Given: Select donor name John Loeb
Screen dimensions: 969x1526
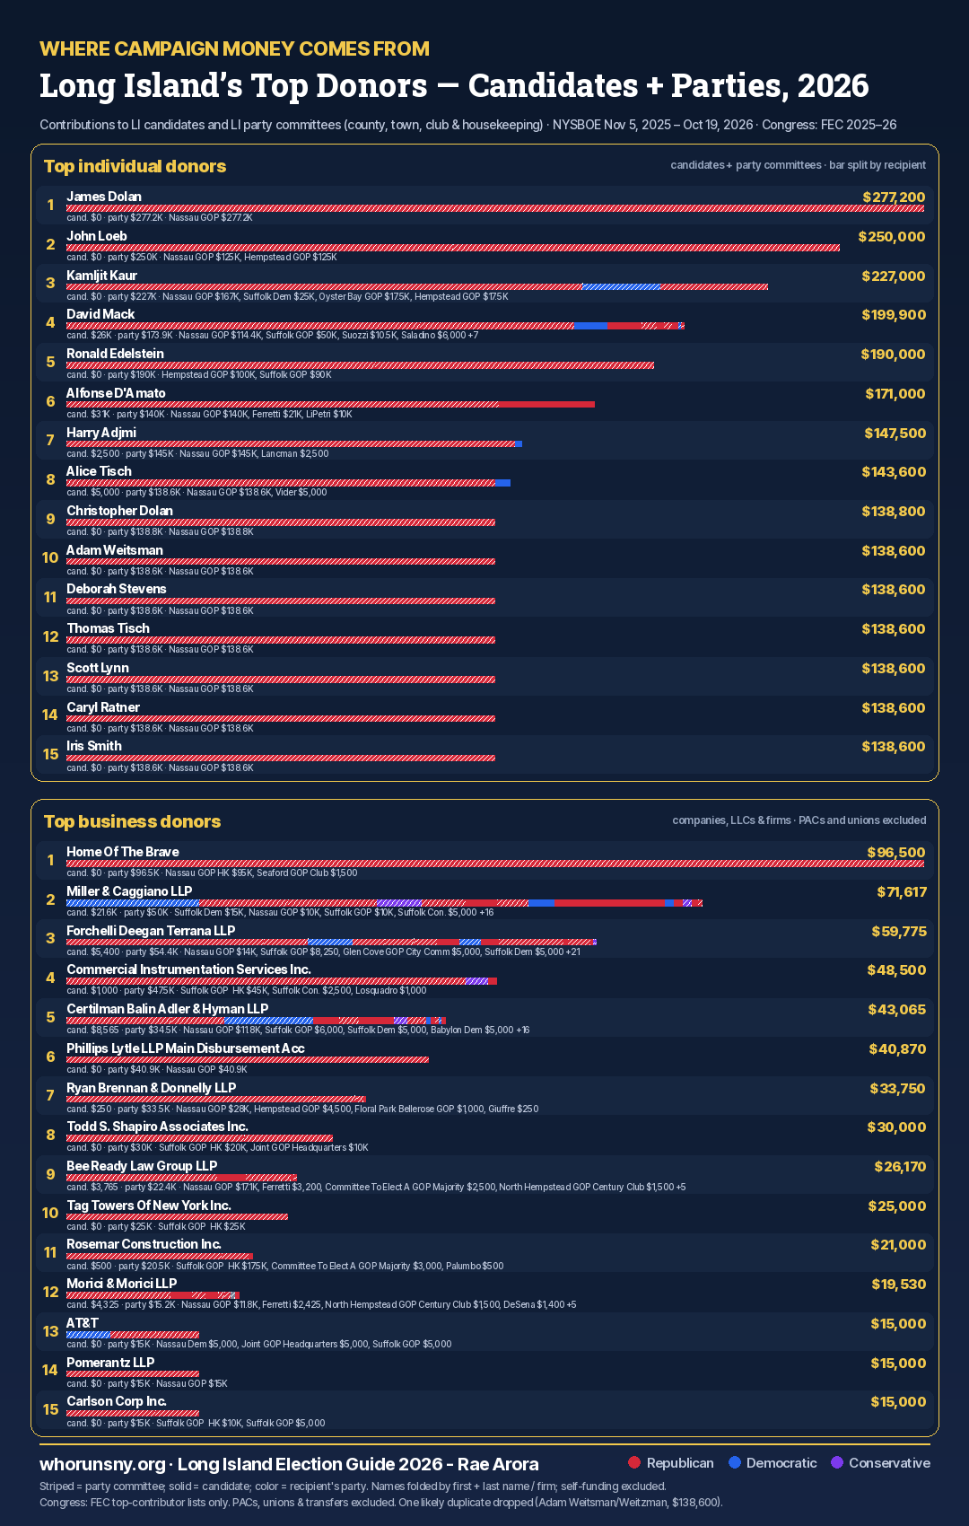Looking at the screenshot, I should point(97,236).
